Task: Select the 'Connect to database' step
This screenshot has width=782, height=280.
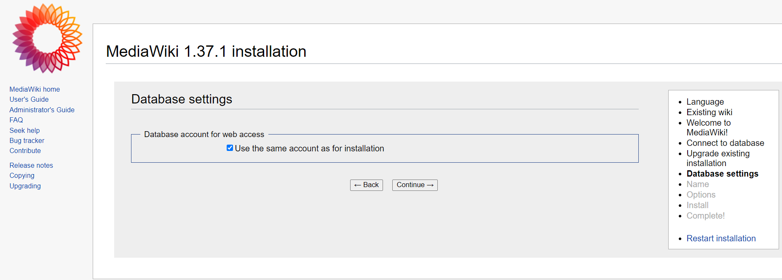Action: pyautogui.click(x=725, y=143)
